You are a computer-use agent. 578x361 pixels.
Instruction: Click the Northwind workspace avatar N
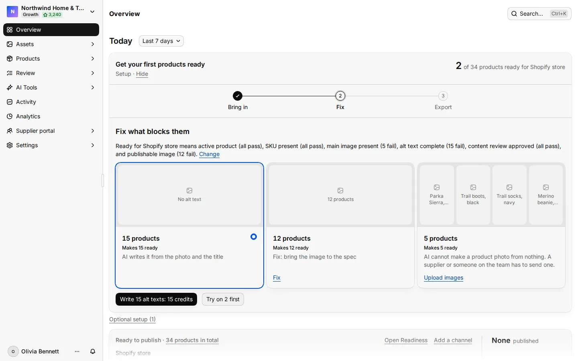[x=12, y=12]
